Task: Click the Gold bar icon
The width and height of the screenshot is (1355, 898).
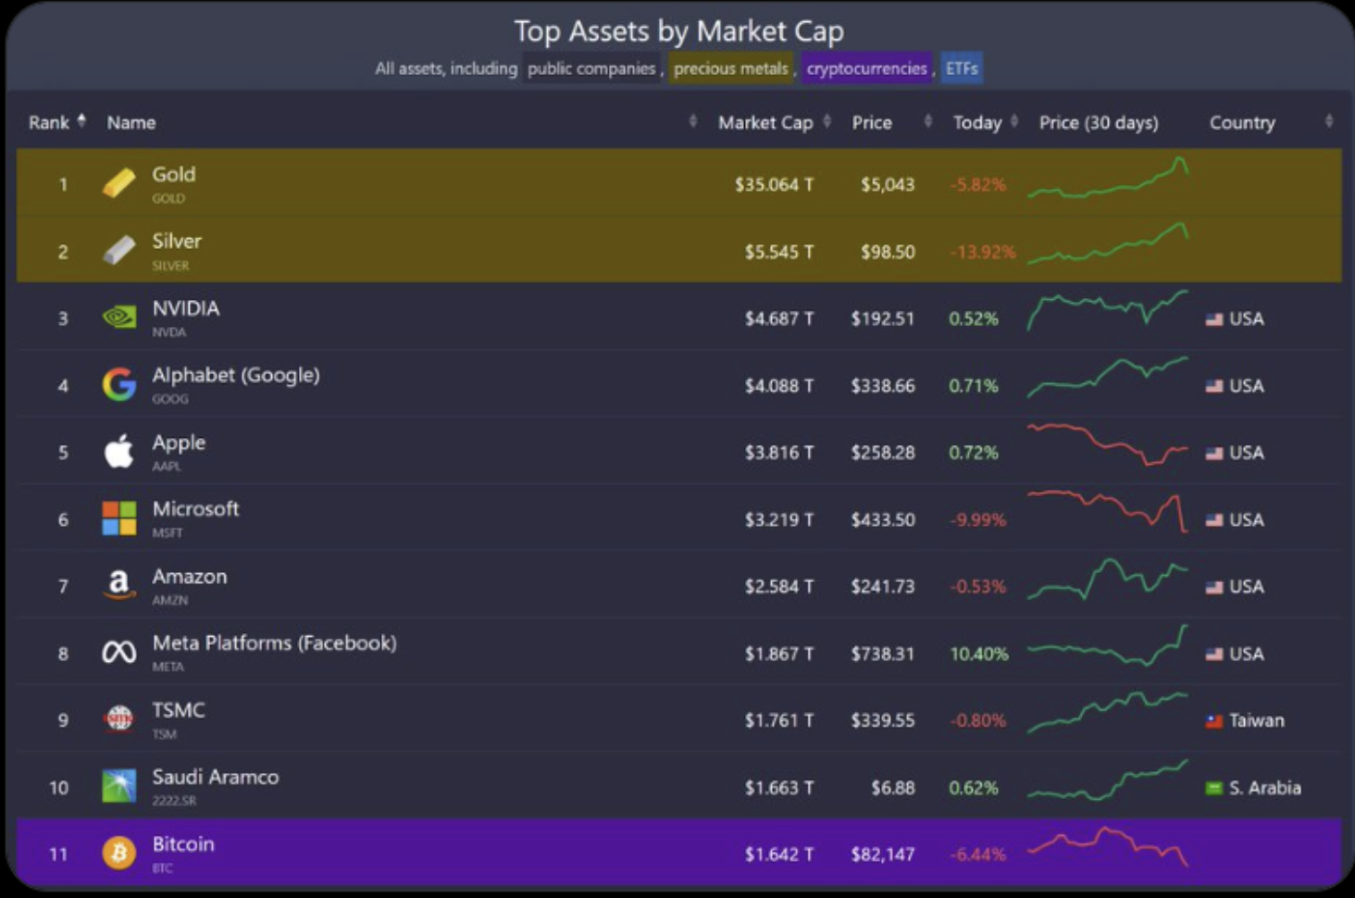Action: 118,183
